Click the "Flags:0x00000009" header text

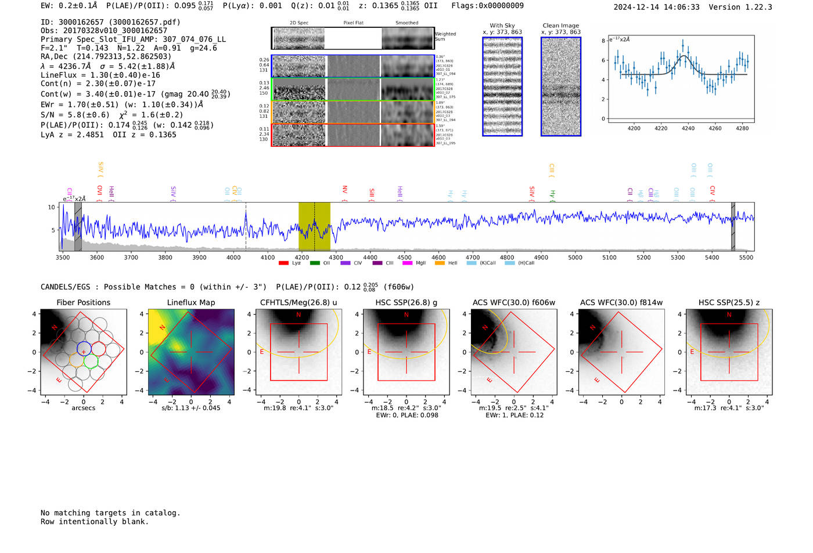click(487, 6)
